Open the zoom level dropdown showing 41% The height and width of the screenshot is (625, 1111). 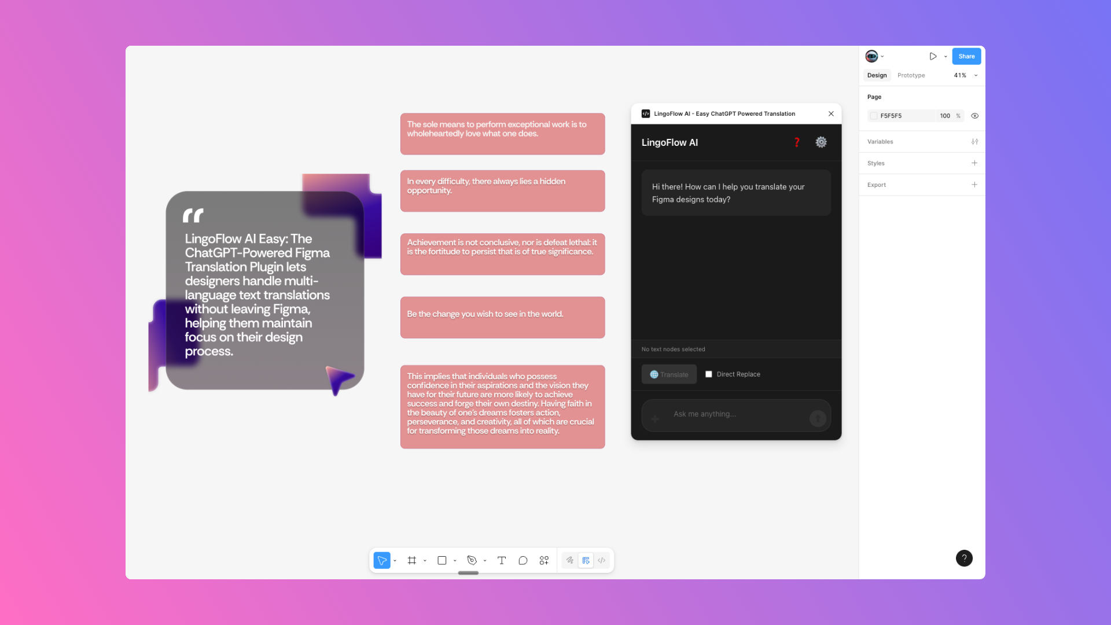pos(965,75)
